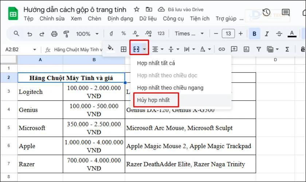306x182 pixels.
Task: Expand the name box A2:B2 dropdown
Action: (35, 50)
